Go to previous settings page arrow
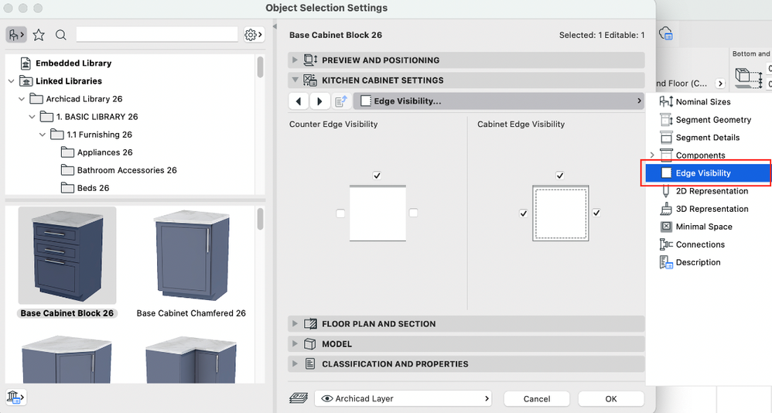Image resolution: width=772 pixels, height=413 pixels. click(299, 101)
